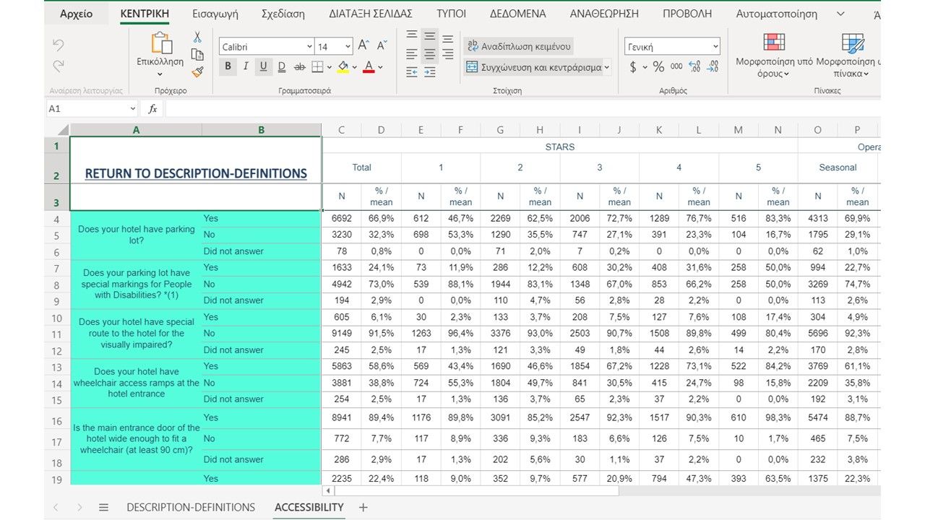Select column C header
The height and width of the screenshot is (520, 925).
pos(342,130)
